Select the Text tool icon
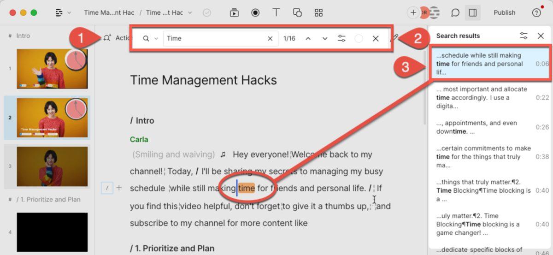The width and height of the screenshot is (553, 255). click(276, 13)
